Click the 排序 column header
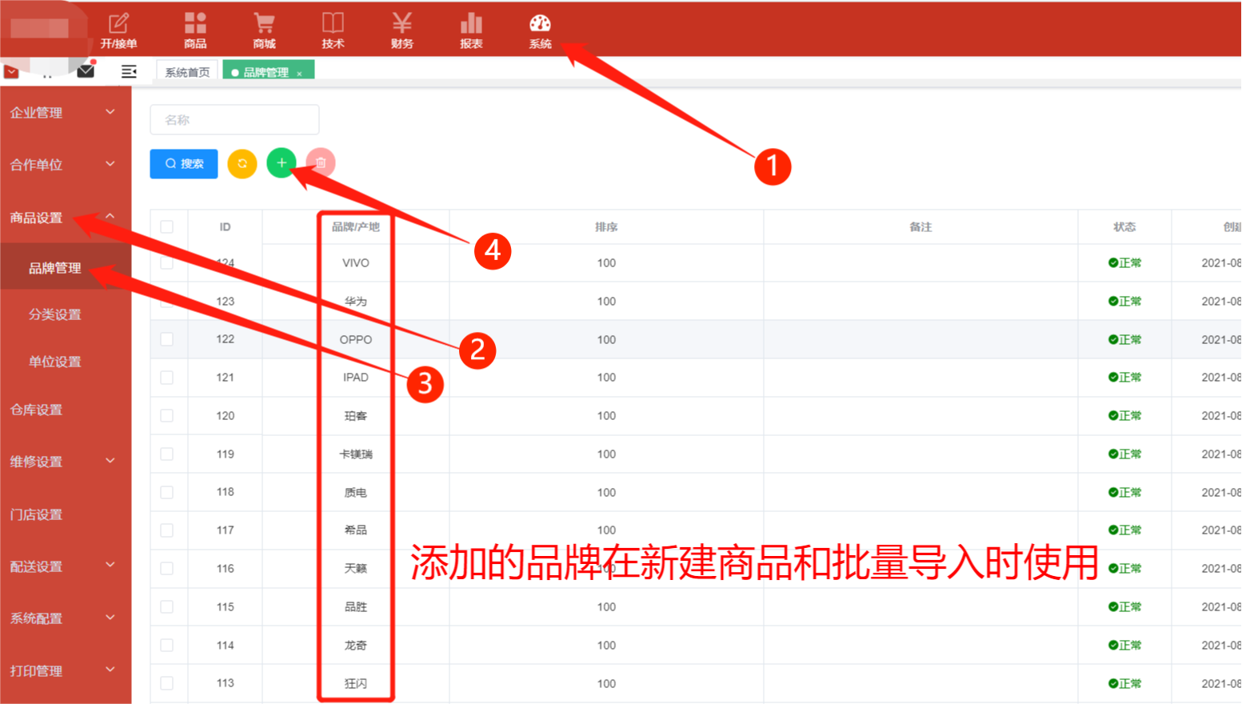1242x704 pixels. pyautogui.click(x=606, y=227)
